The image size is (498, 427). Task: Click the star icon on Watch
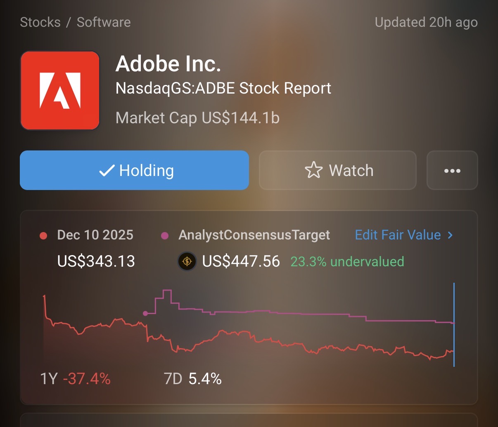click(x=313, y=170)
